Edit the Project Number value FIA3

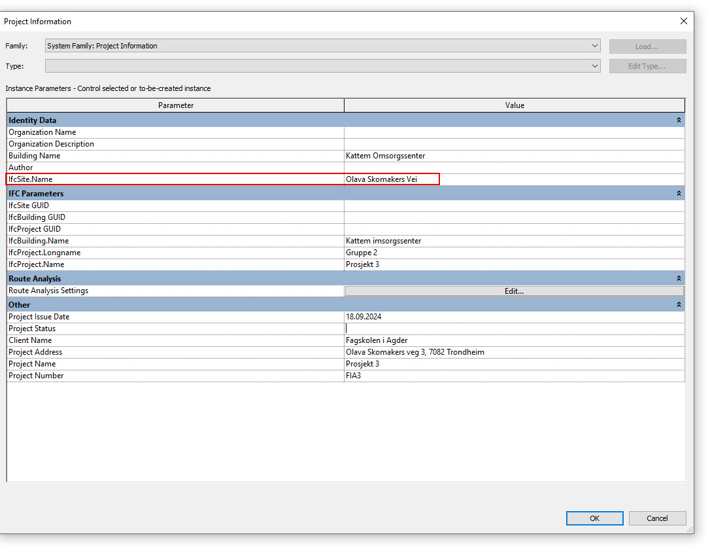515,376
